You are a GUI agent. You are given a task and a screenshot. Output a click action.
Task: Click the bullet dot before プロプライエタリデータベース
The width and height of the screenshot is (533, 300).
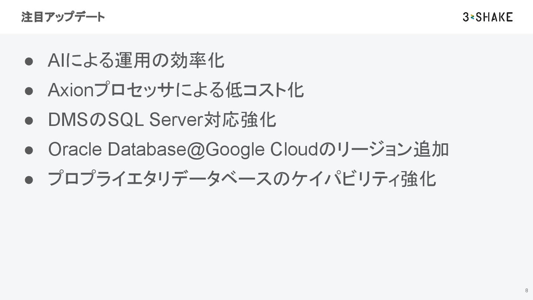coord(30,180)
